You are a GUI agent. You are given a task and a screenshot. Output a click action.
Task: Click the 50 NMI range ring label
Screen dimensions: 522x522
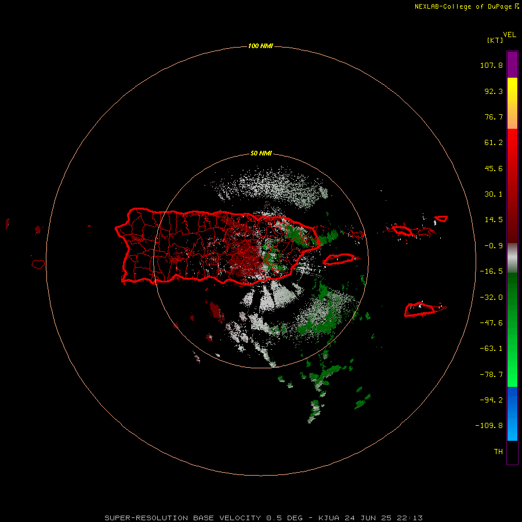(261, 153)
